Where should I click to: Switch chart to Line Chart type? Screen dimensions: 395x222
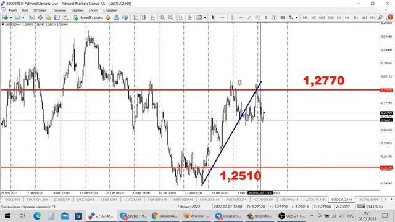tap(152, 17)
